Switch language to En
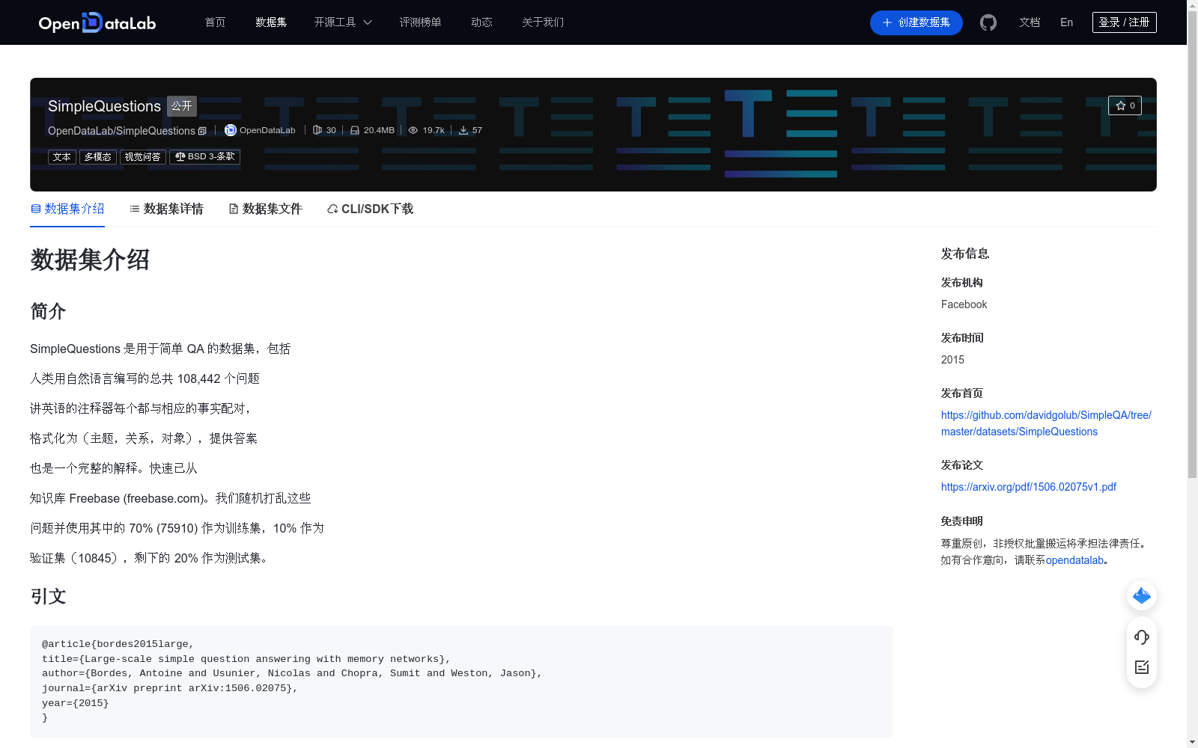1198x748 pixels. pyautogui.click(x=1066, y=22)
